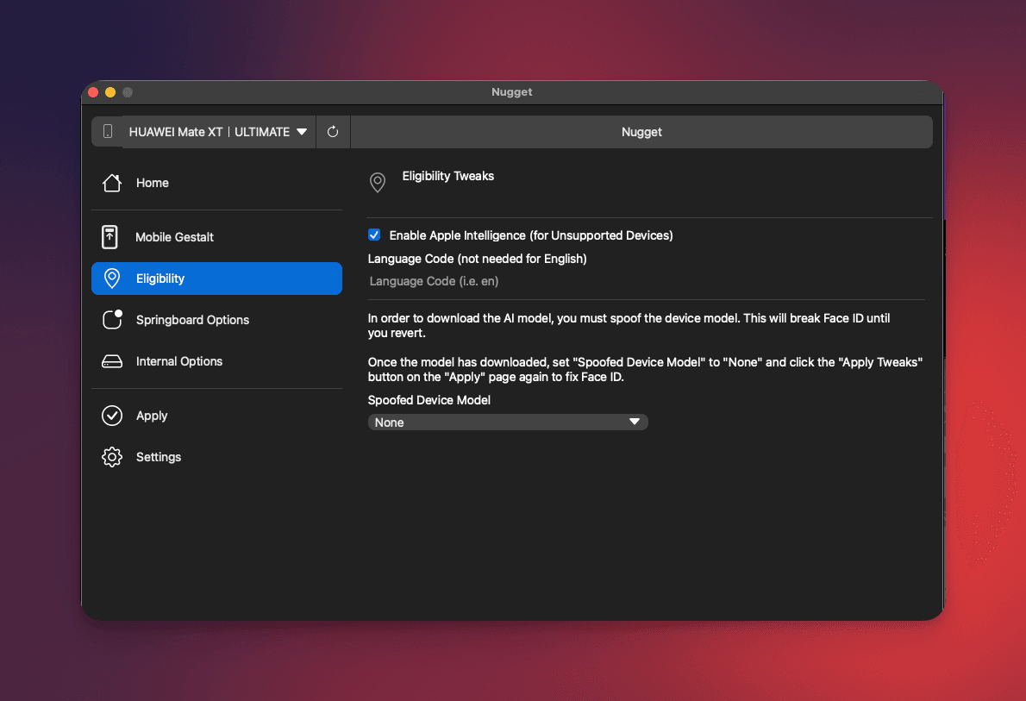Click the Home house icon

111,183
